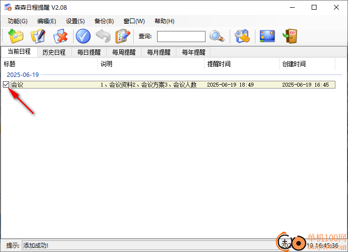Click the magnifier search icon
The width and height of the screenshot is (348, 252).
(x=217, y=36)
